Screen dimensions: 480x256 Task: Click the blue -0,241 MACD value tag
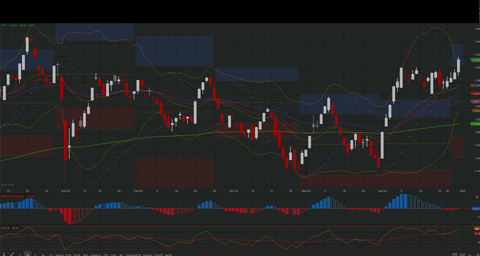pos(475,209)
